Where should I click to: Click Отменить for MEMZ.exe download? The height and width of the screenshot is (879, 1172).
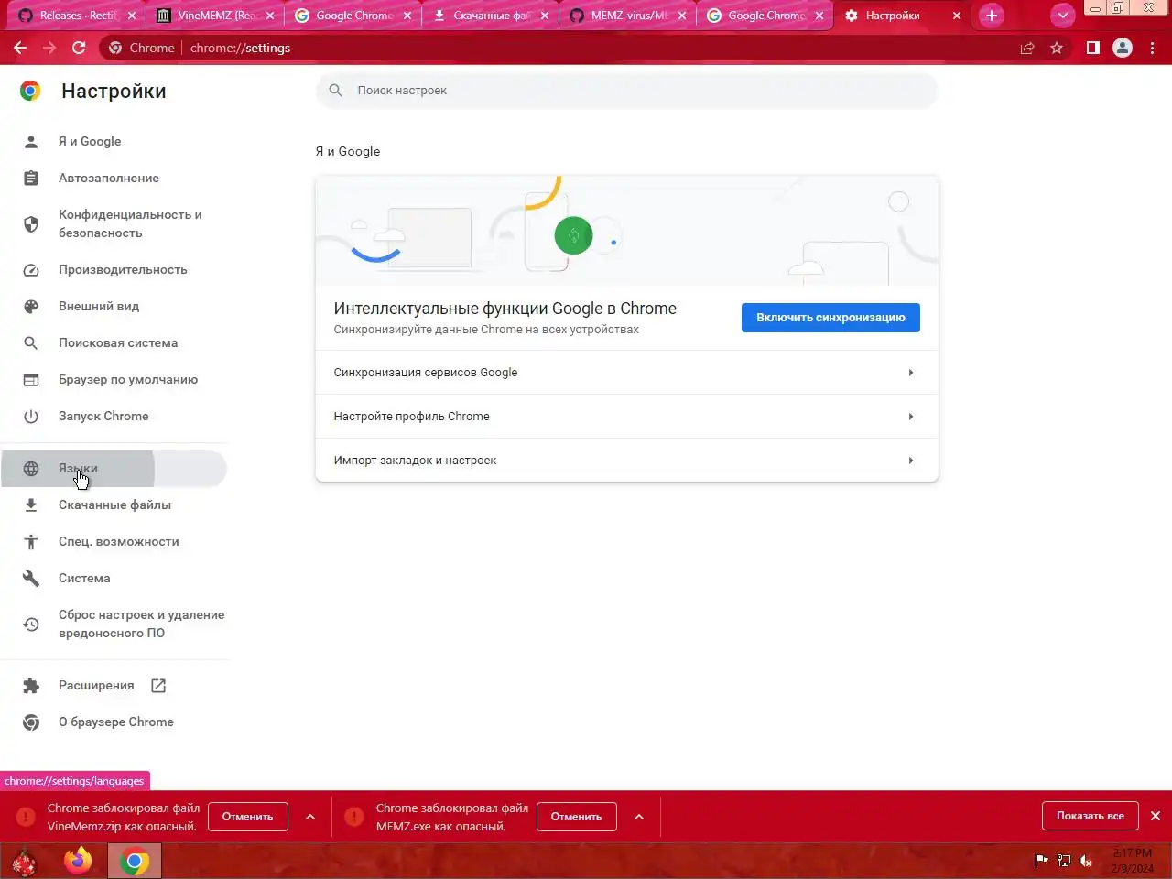point(577,817)
